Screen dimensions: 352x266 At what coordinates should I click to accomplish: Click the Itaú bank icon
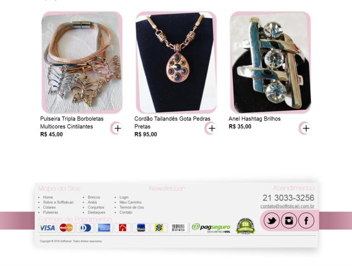pos(141,228)
